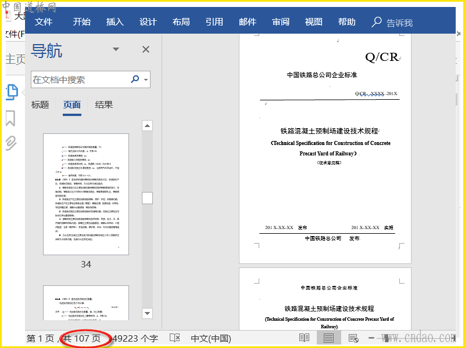Switch to web layout view icon
Image resolution: width=465 pixels, height=348 pixels.
(x=353, y=338)
